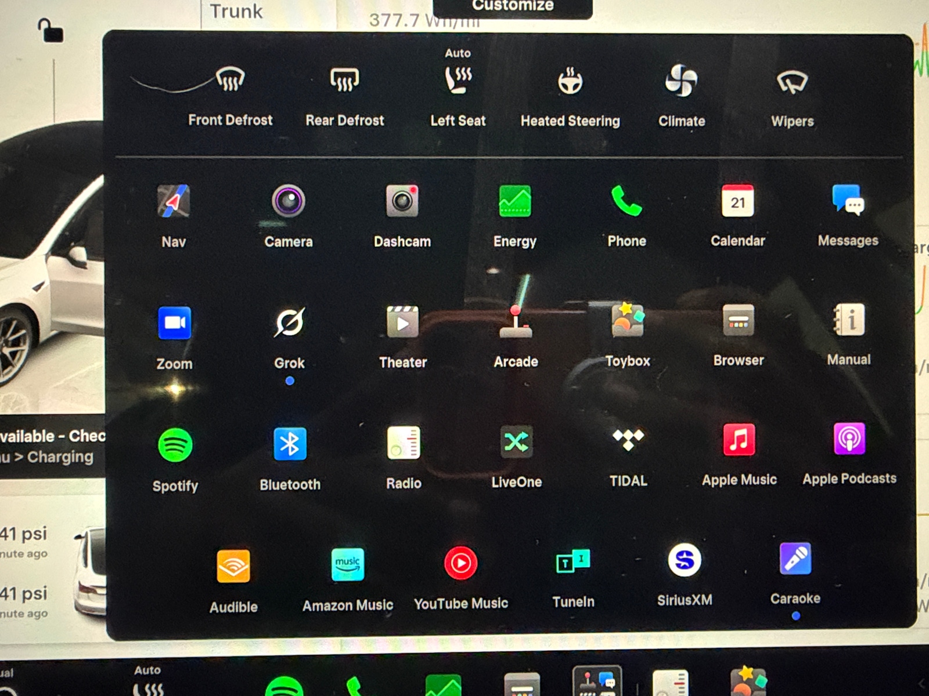Open the Energy app
This screenshot has width=929, height=696.
[515, 201]
